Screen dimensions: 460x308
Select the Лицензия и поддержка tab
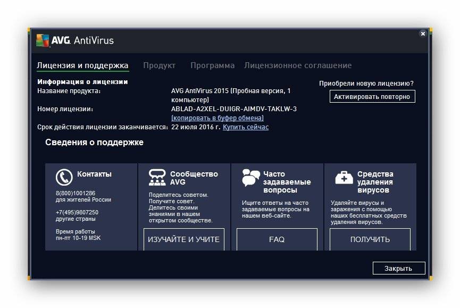[x=82, y=65]
